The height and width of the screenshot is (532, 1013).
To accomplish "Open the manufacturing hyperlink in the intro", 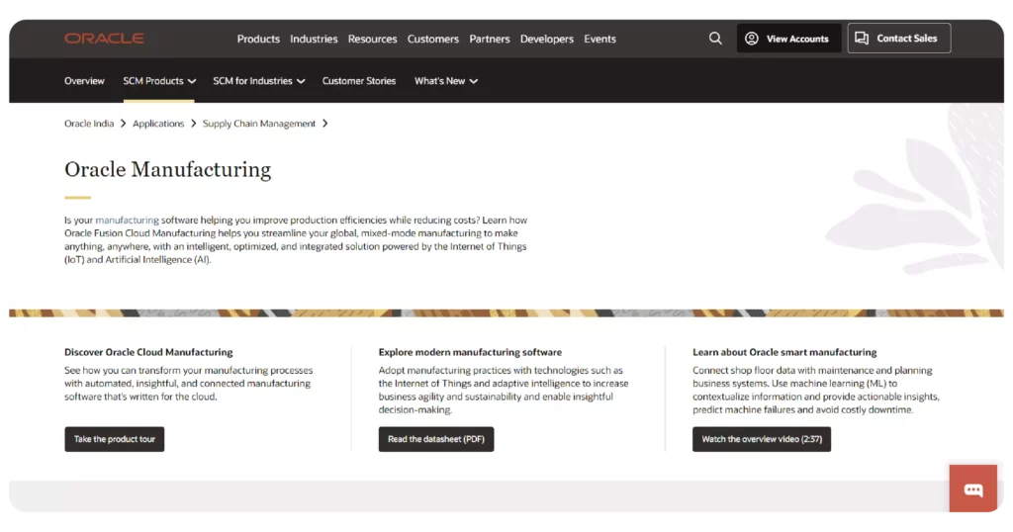I will [x=127, y=221].
